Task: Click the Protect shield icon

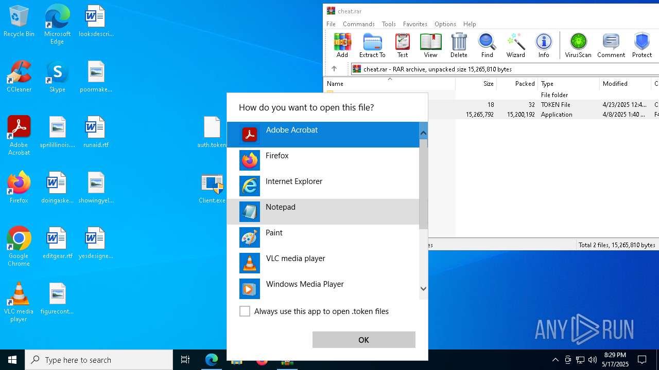Action: point(642,45)
